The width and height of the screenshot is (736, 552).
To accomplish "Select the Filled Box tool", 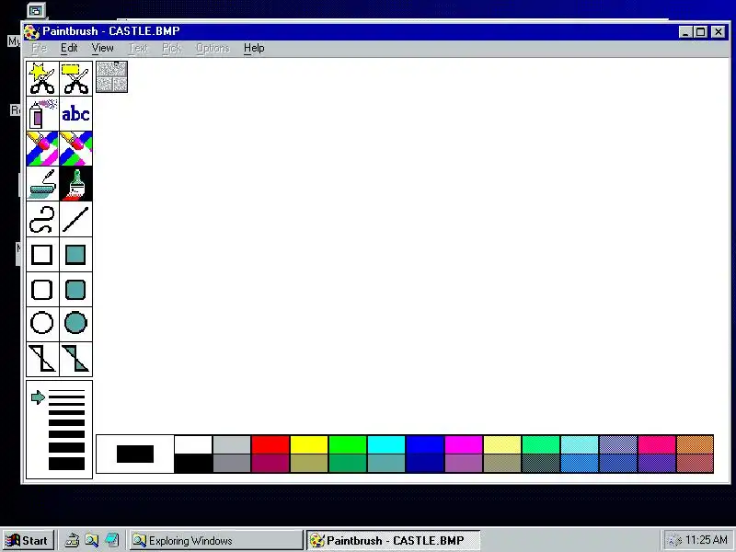I will pyautogui.click(x=76, y=255).
